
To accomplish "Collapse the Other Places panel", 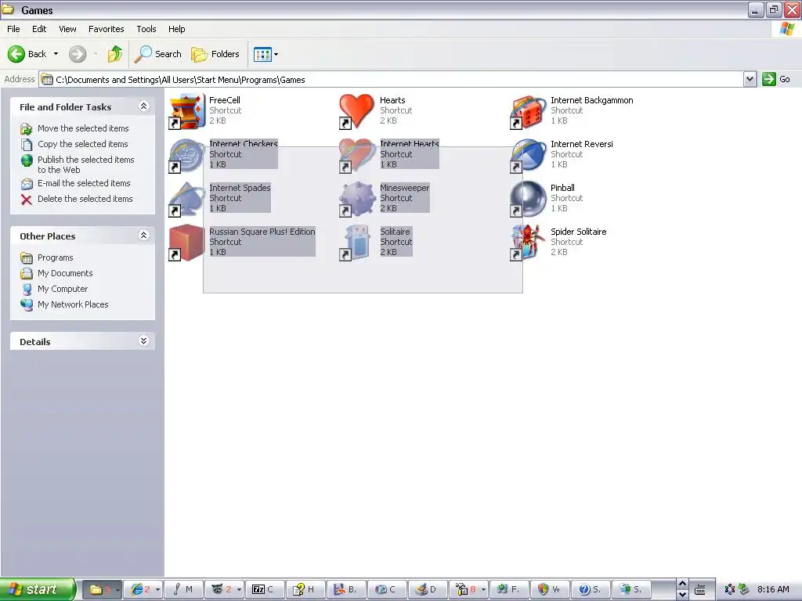I will pos(144,235).
